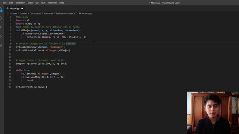Click the 'break' statement
This screenshot has width=239, height=134.
pyautogui.click(x=30, y=80)
